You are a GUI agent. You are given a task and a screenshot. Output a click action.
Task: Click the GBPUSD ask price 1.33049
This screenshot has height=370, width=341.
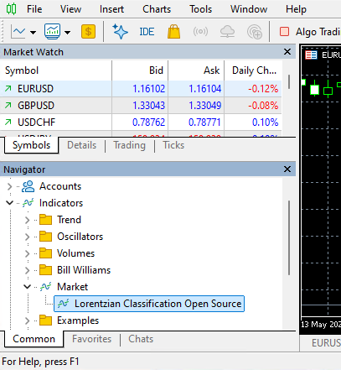click(x=205, y=106)
